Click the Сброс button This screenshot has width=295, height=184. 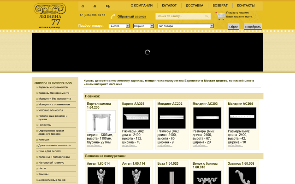[x=234, y=27]
